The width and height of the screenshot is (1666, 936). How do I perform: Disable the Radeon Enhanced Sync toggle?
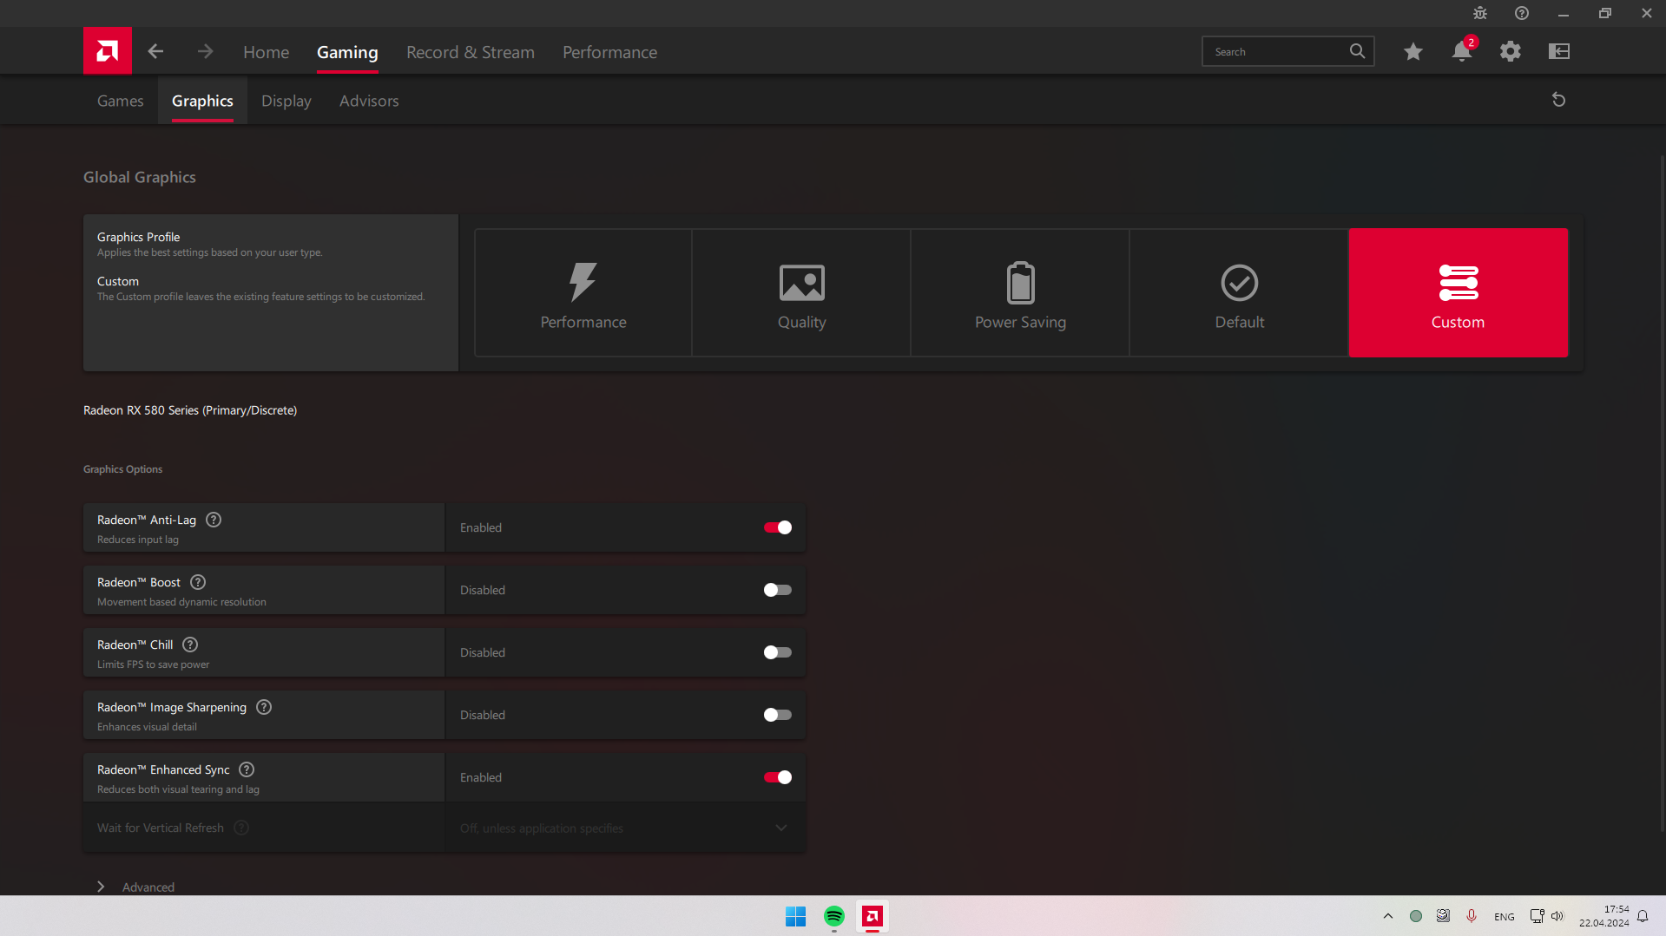click(x=778, y=777)
